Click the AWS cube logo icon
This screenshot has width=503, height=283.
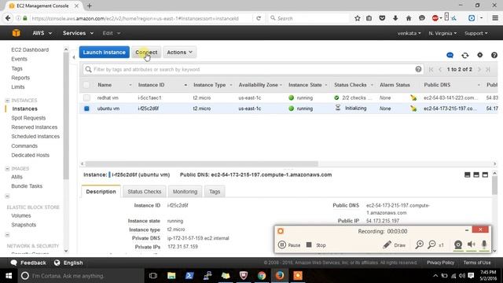(16, 33)
